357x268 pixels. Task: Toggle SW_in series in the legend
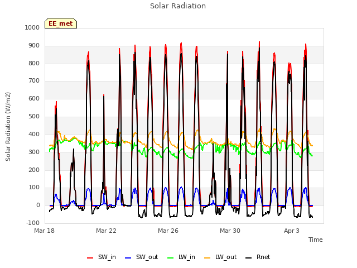(102, 257)
